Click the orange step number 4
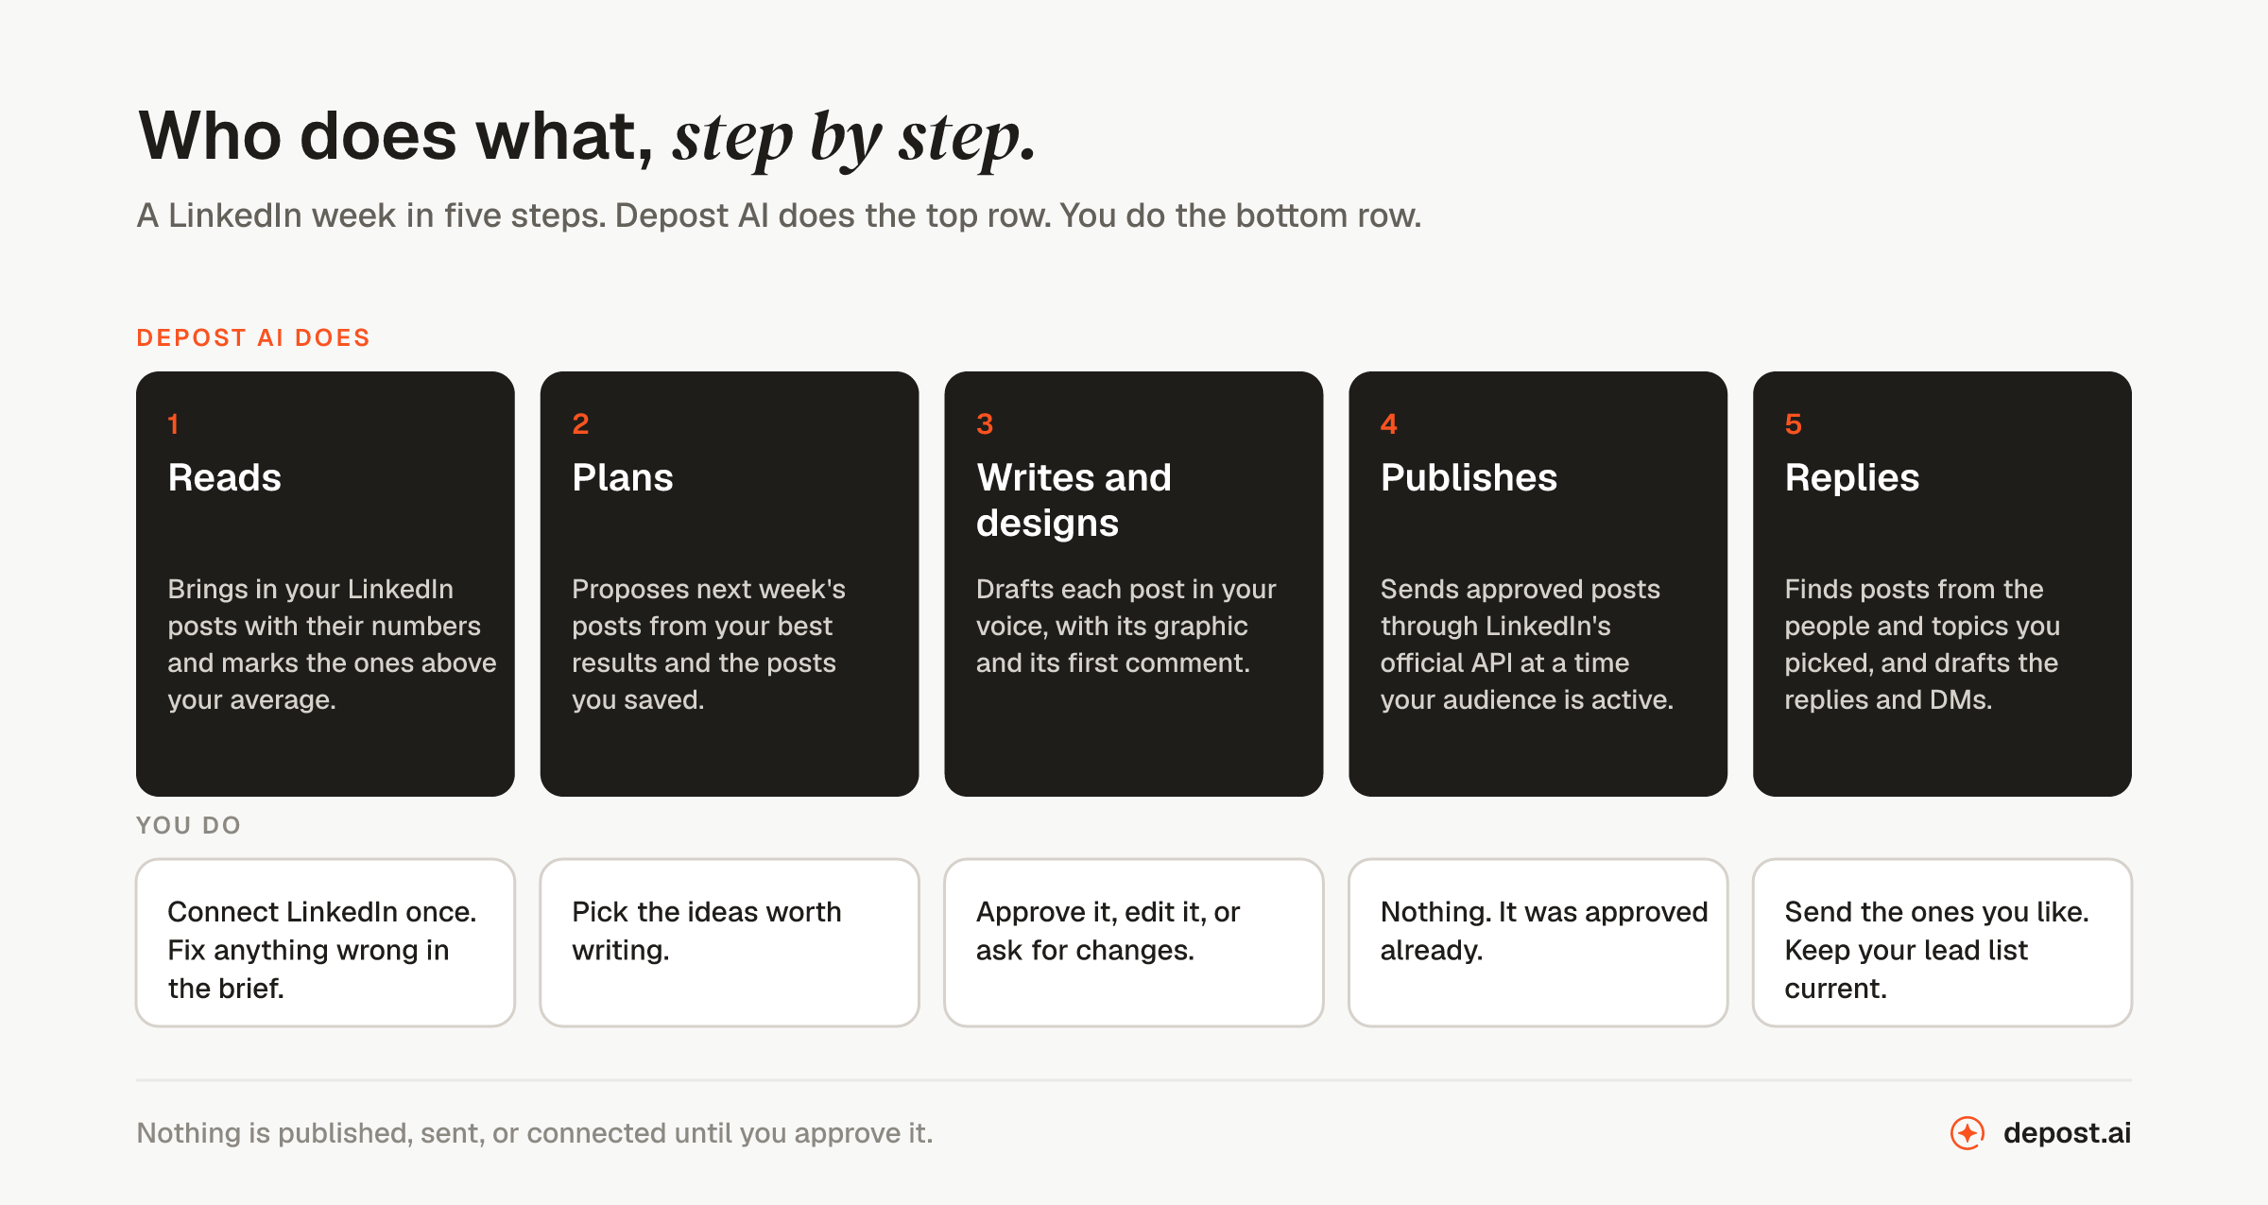Image resolution: width=2268 pixels, height=1205 pixels. (x=1389, y=423)
